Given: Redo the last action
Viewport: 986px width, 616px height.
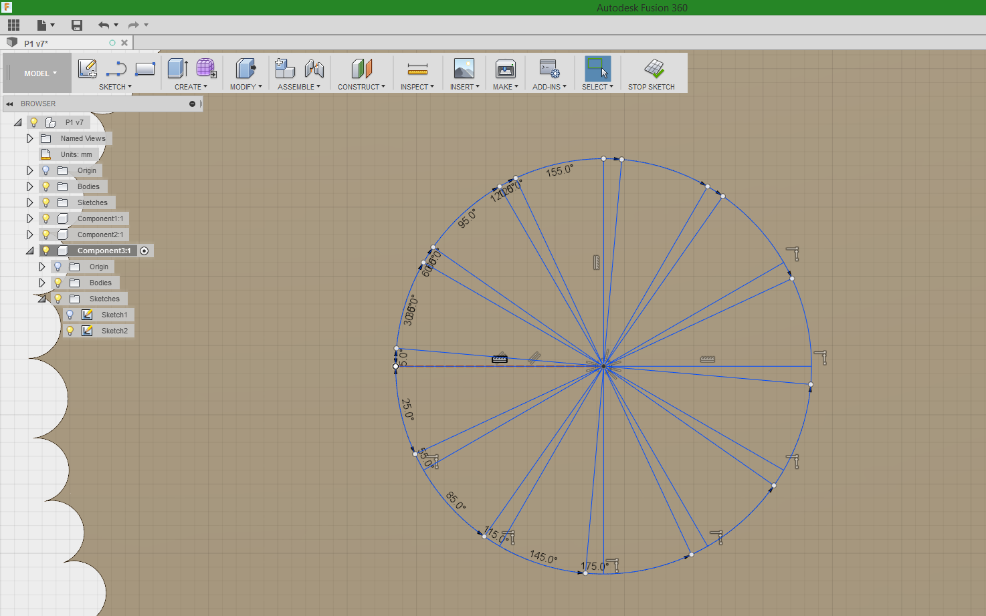Looking at the screenshot, I should point(134,25).
